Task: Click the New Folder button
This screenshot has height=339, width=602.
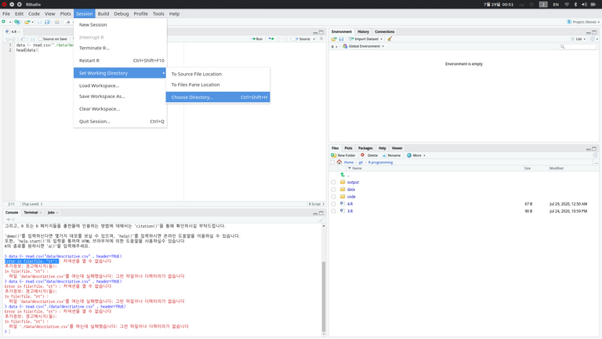Action: tap(343, 155)
